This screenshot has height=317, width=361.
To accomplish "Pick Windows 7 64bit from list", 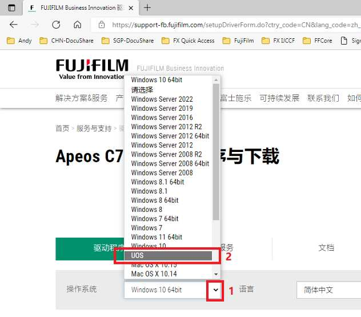I will (168, 219).
